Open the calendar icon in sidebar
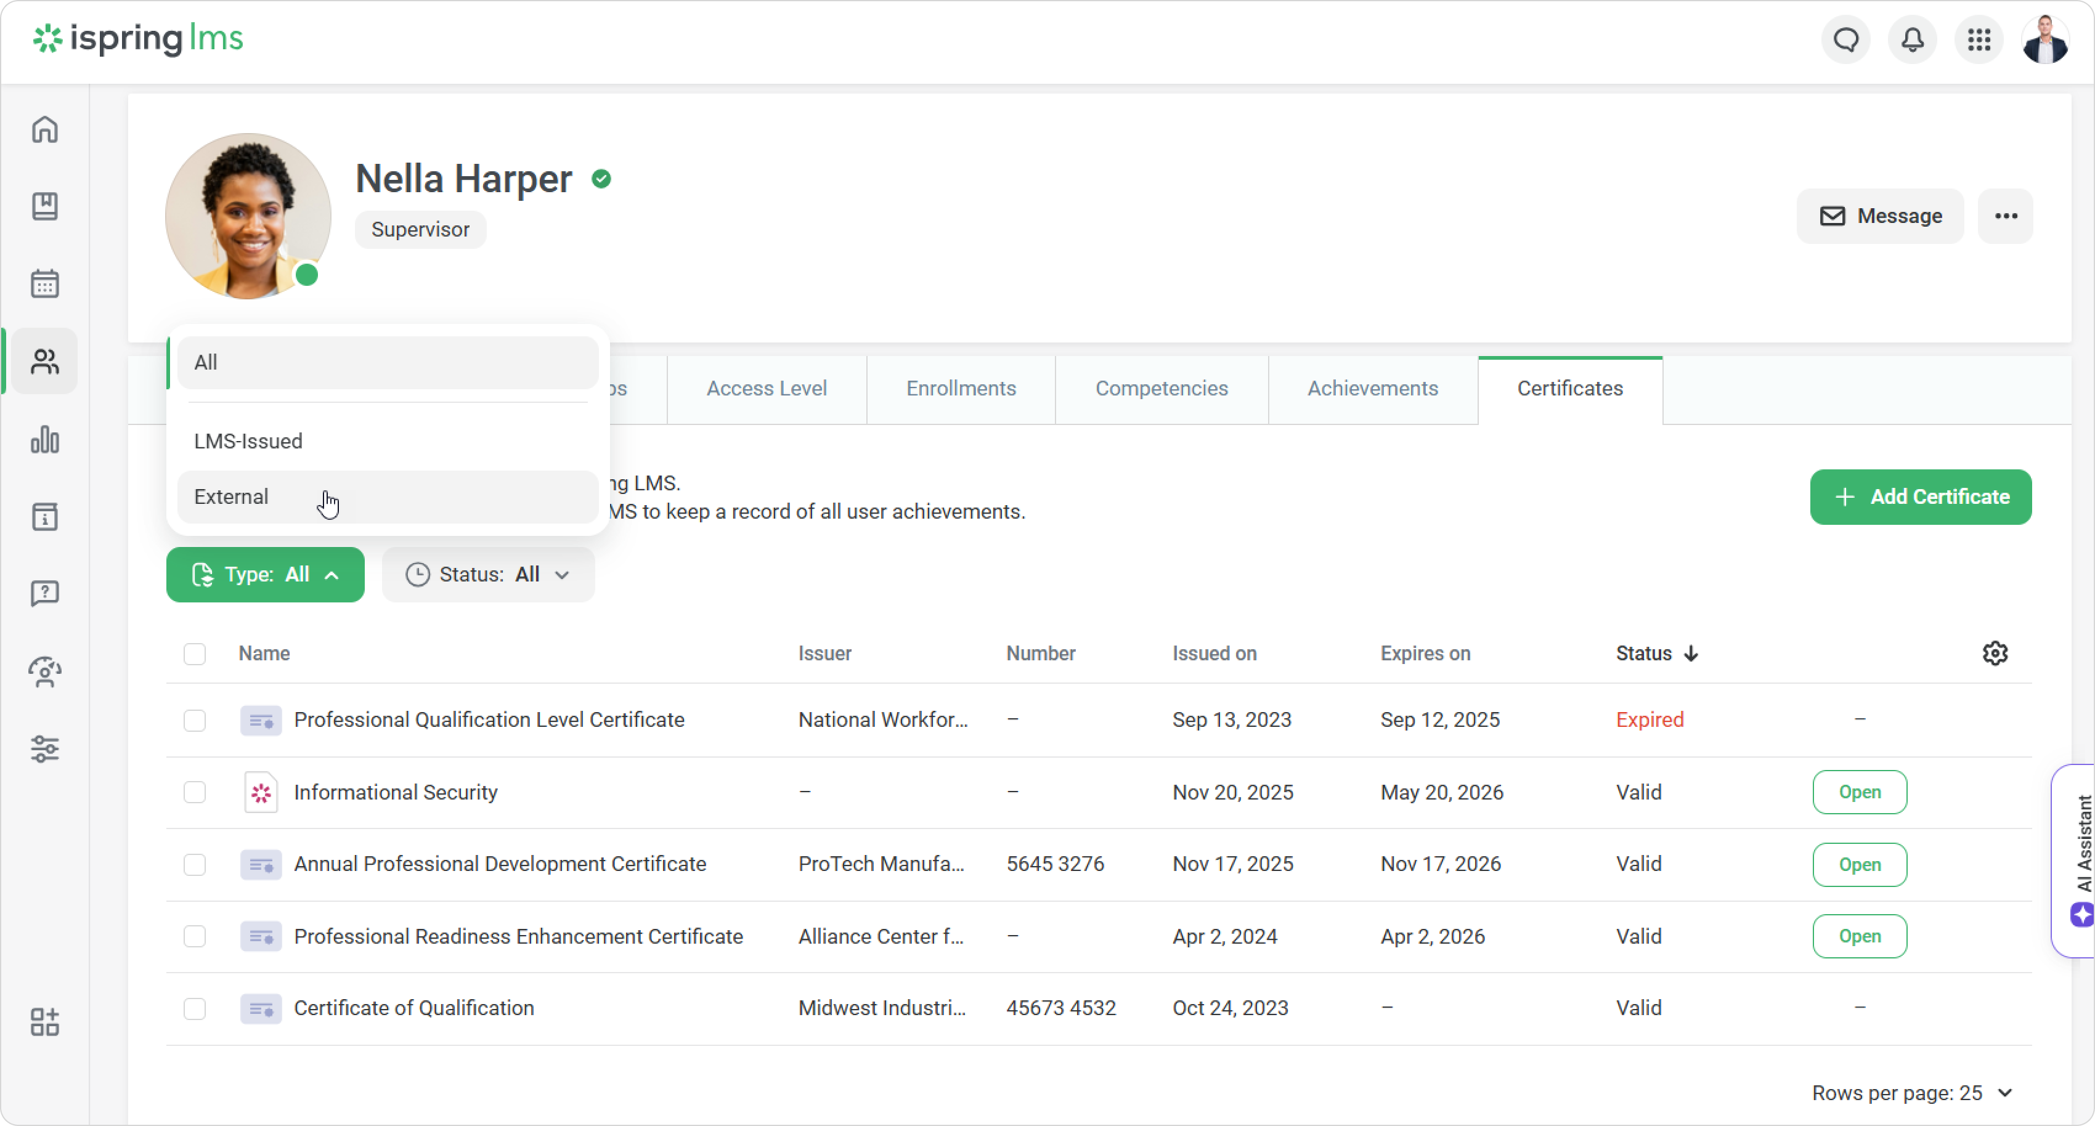Image resolution: width=2095 pixels, height=1126 pixels. click(45, 284)
